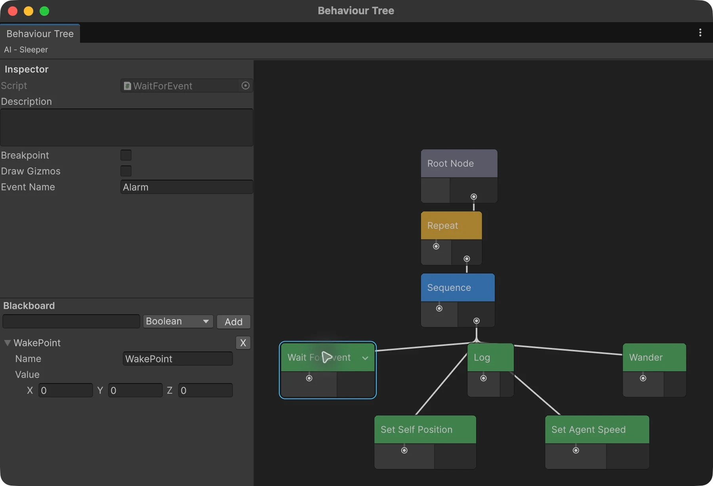Click the Draw Gizmos label
Image resolution: width=713 pixels, height=486 pixels.
(x=31, y=171)
